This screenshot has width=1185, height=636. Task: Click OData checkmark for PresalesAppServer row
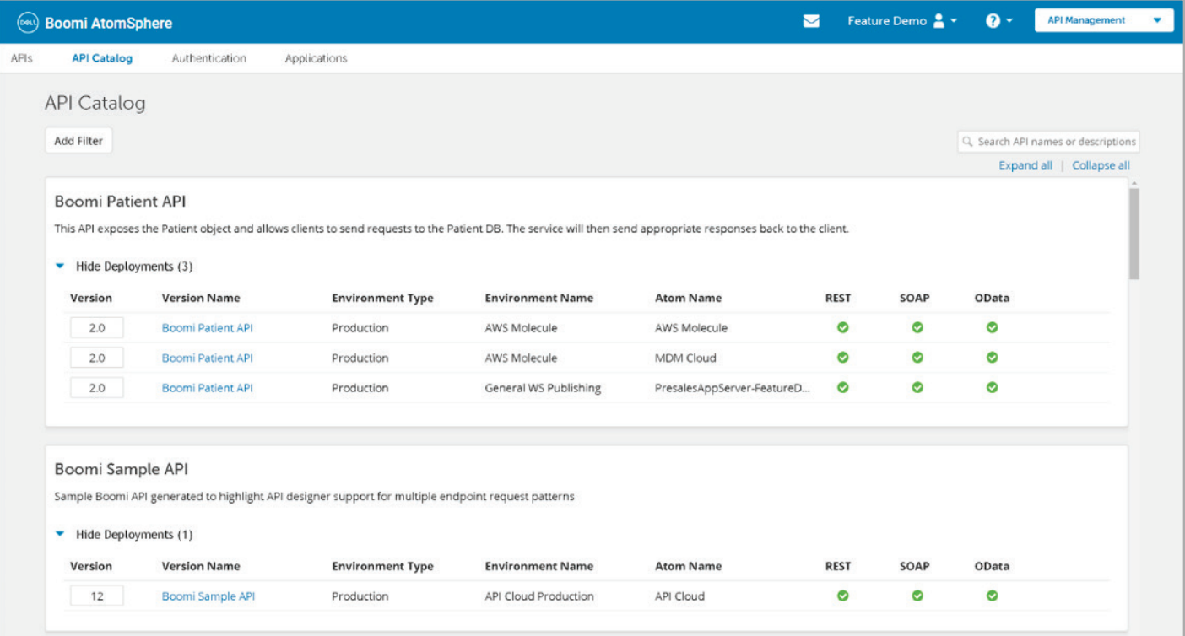coord(993,388)
